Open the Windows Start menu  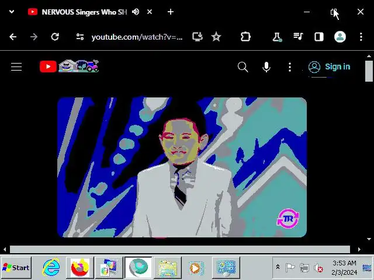[x=16, y=268]
